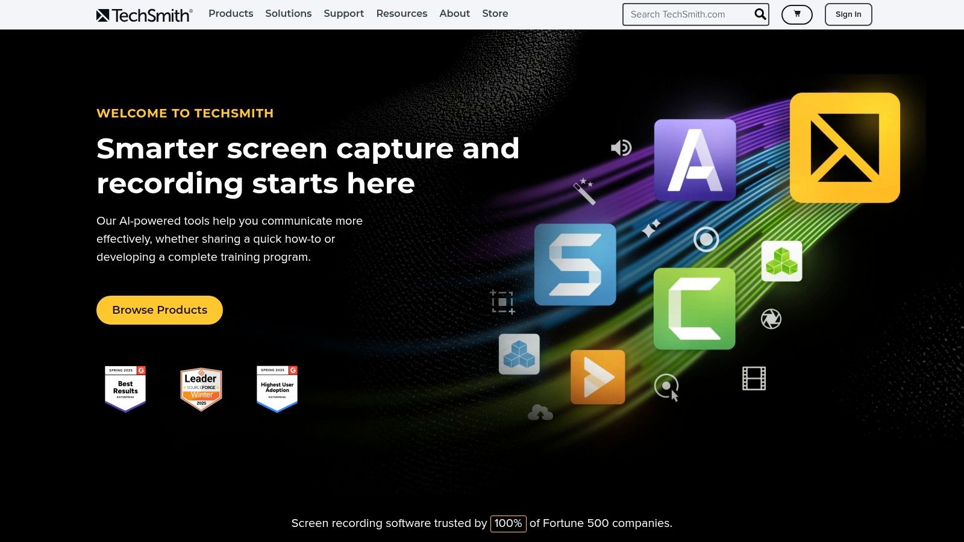Image resolution: width=964 pixels, height=542 pixels.
Task: Select the Store menu item
Action: 495,13
